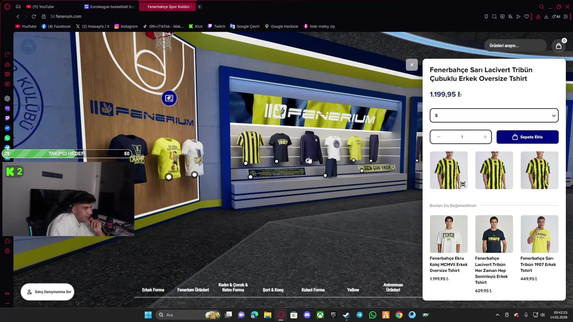The image size is (573, 322).
Task: Go to Antrenman Ürünleri section
Action: (x=393, y=287)
